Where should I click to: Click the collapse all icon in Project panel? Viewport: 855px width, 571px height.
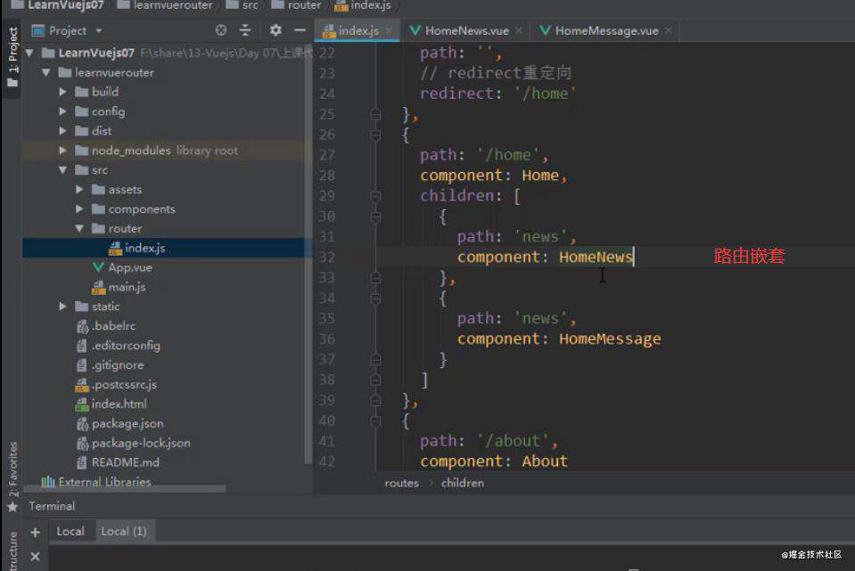pyautogui.click(x=245, y=30)
